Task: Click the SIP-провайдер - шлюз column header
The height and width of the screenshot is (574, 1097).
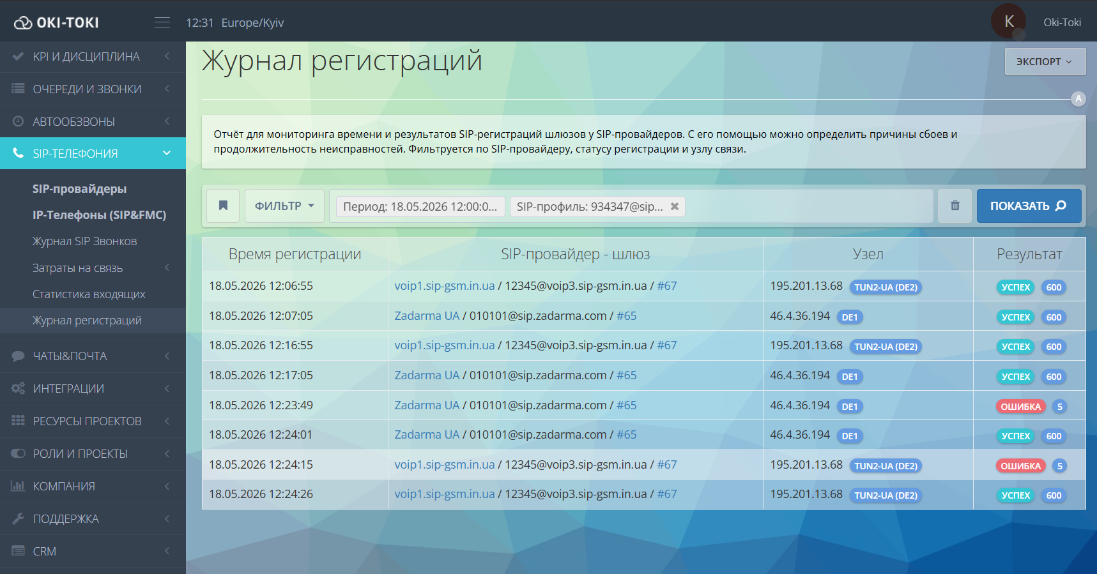Action: tap(576, 254)
